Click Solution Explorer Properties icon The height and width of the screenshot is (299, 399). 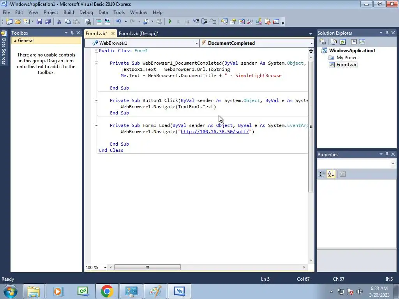[323, 42]
